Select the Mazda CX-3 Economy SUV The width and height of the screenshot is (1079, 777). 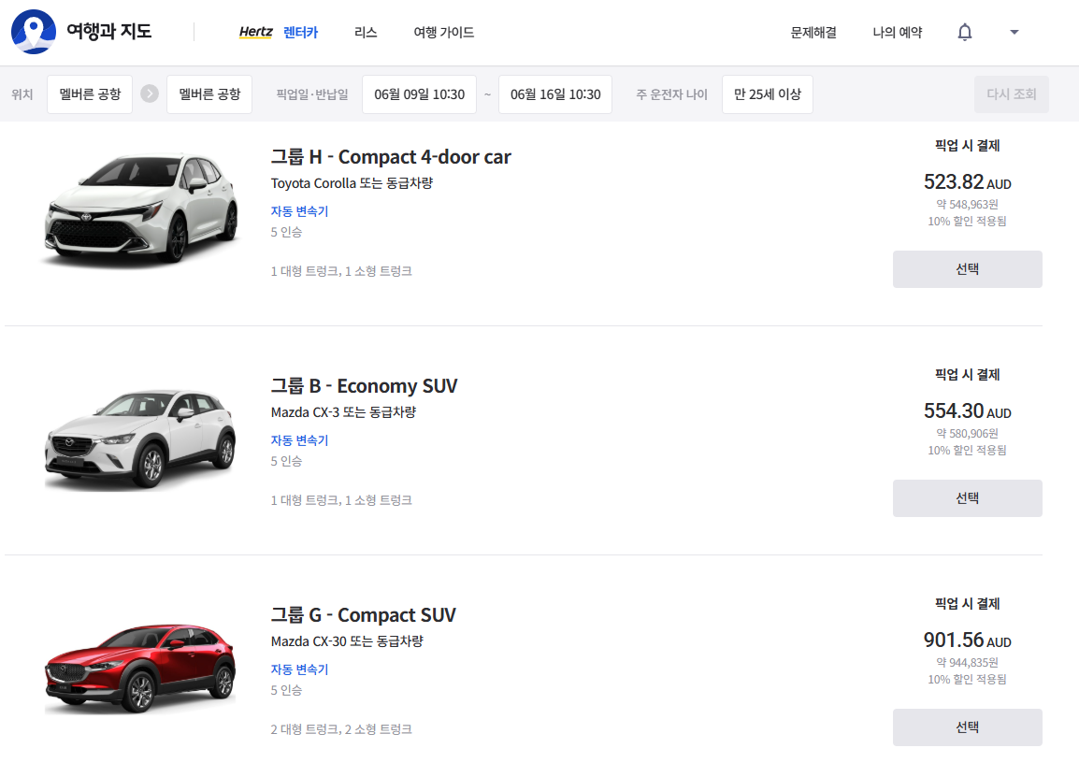[x=967, y=498]
